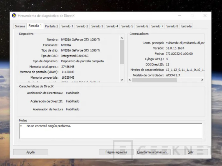This screenshot has width=222, height=166.
Task: Click the nvldumdx.dll main driver value
Action: point(185,43)
